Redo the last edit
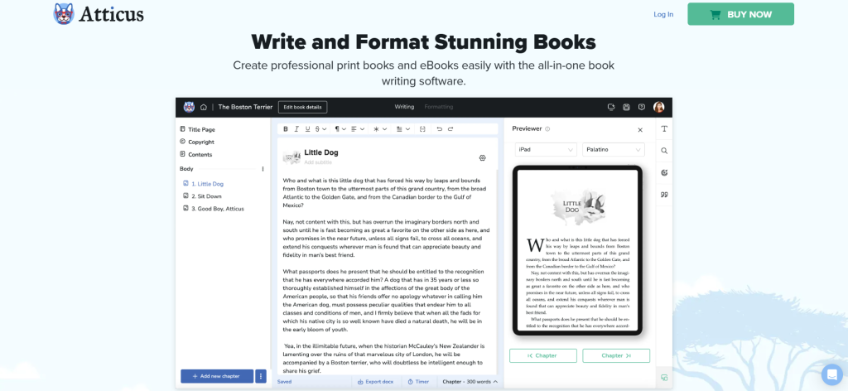Screen dimensions: 848x391 450,129
